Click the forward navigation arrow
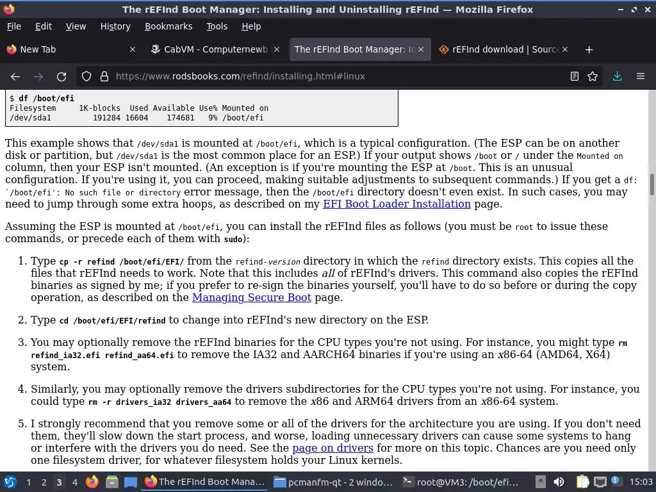656x492 pixels. coord(38,77)
